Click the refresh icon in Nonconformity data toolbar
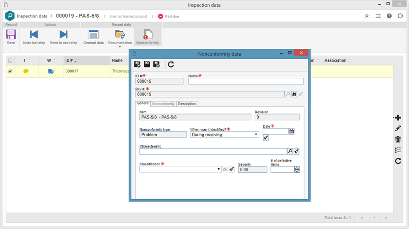 click(171, 64)
